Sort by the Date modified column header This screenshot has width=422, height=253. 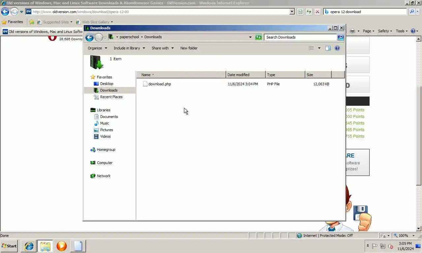click(246, 75)
